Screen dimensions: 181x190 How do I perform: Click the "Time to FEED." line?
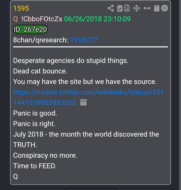tap(35, 166)
